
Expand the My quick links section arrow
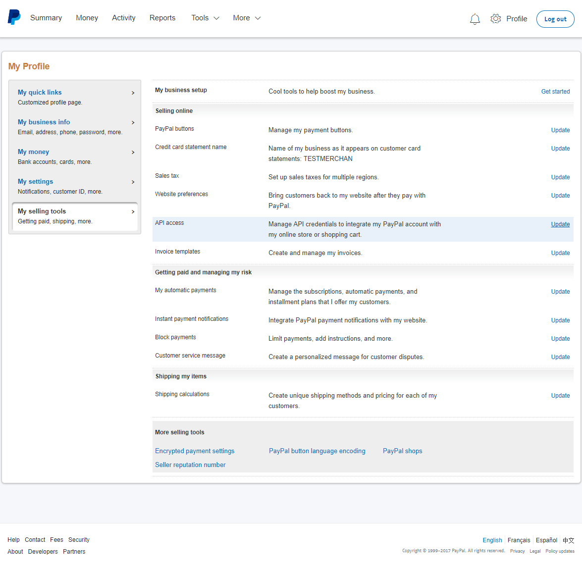pyautogui.click(x=133, y=93)
